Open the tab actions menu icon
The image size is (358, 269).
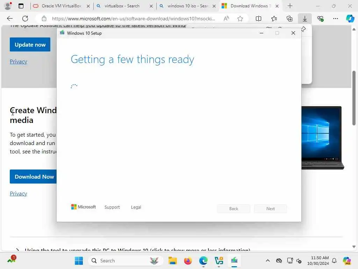(21, 6)
